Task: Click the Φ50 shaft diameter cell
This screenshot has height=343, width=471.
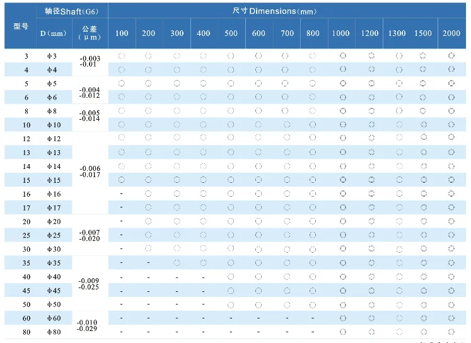Action: [54, 305]
